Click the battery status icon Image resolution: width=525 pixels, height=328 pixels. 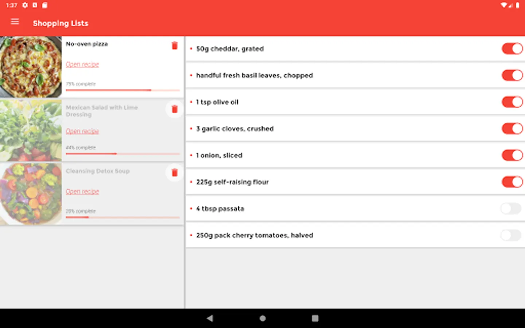(517, 5)
